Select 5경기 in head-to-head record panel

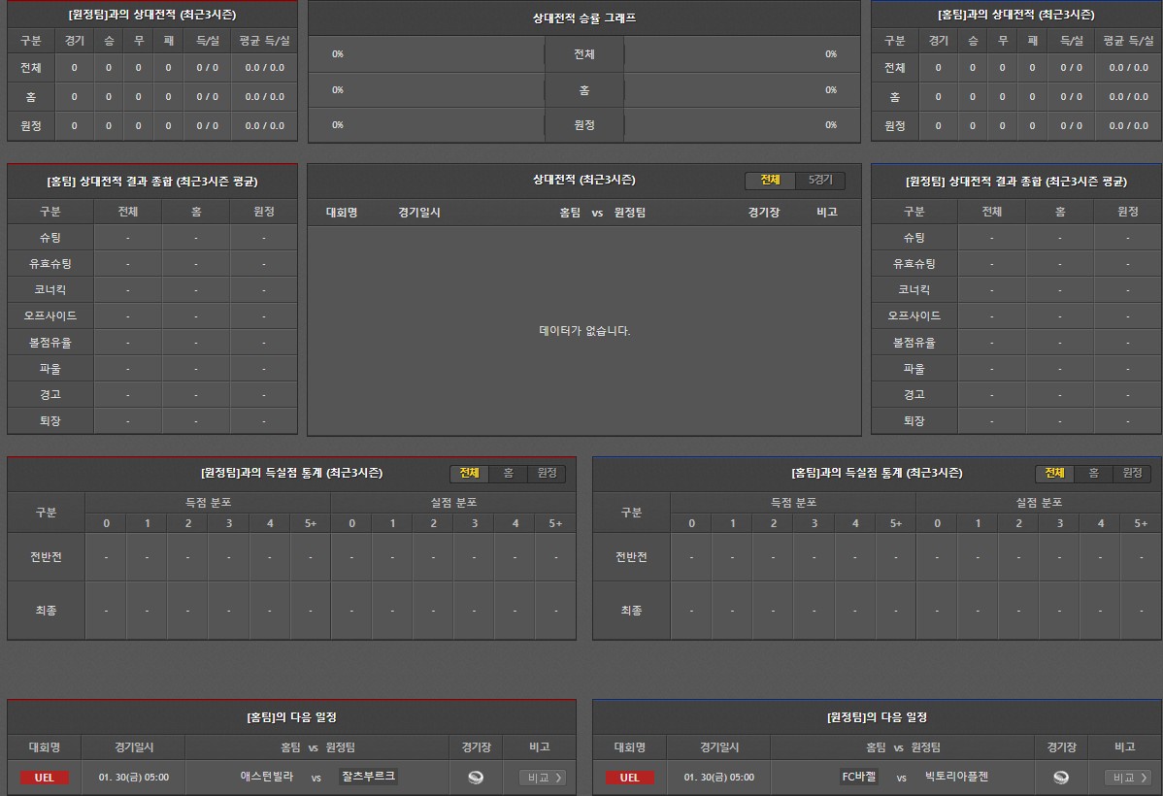pos(820,181)
